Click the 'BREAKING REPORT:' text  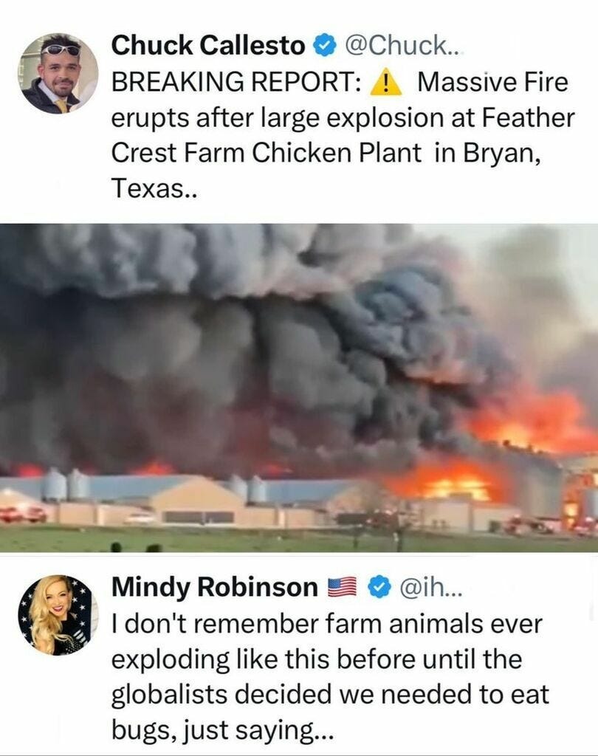point(236,82)
